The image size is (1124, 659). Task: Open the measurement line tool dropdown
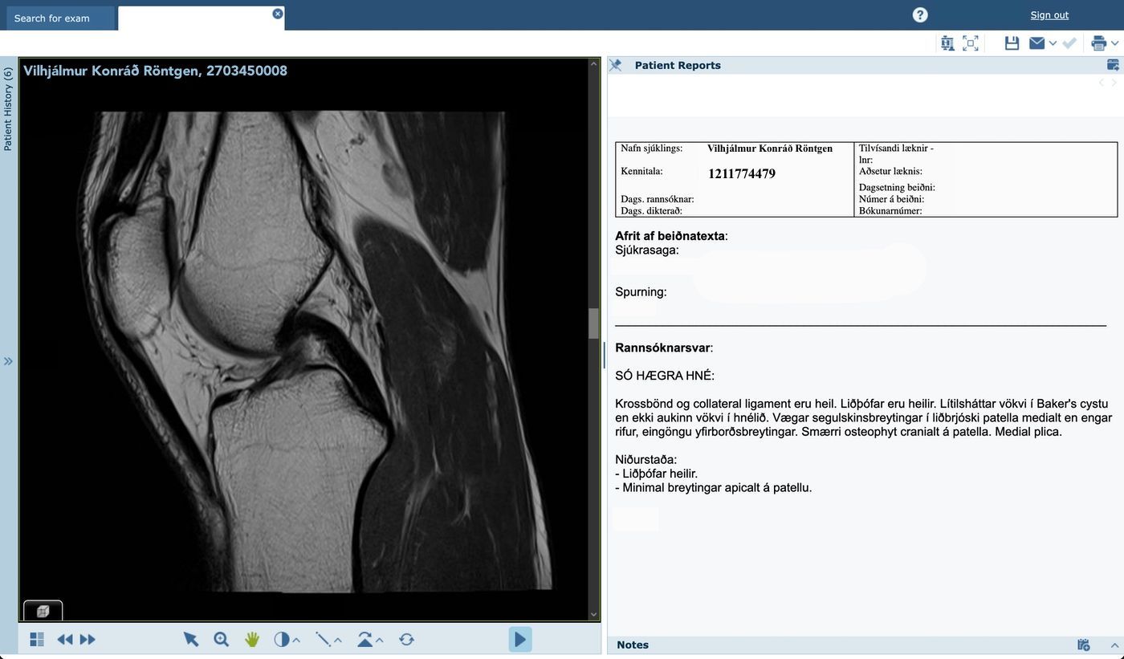[338, 640]
